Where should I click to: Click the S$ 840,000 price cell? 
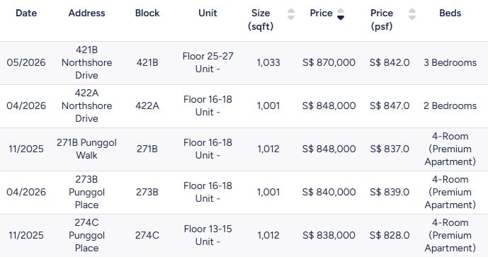click(329, 193)
